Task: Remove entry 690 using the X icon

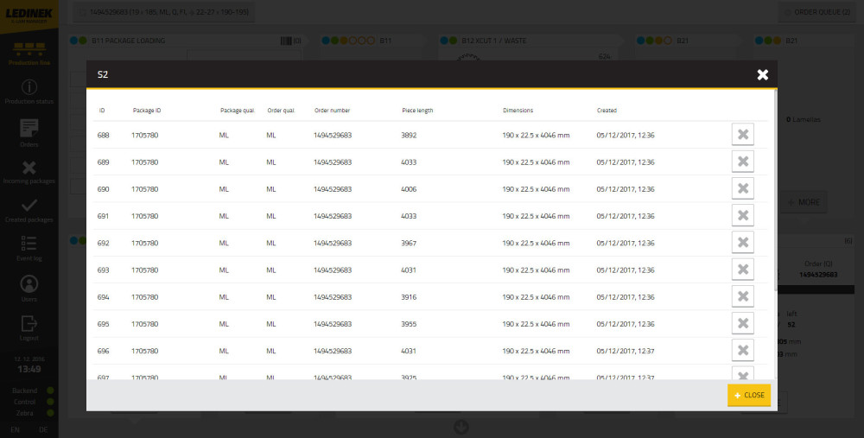Action: 742,188
